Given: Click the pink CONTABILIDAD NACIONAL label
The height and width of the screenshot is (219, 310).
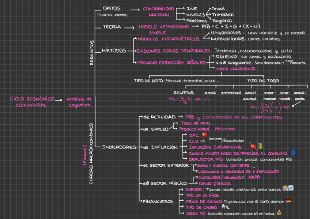Looking at the screenshot, I should point(159,12).
